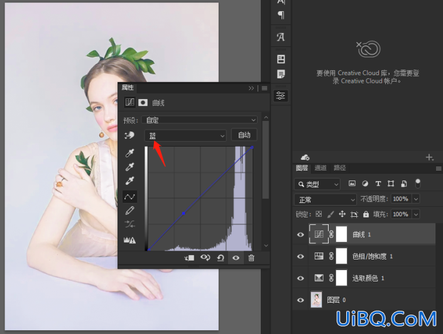Click the Creative Cloud libraries sync icon
443x334 pixels.
pyautogui.click(x=305, y=157)
